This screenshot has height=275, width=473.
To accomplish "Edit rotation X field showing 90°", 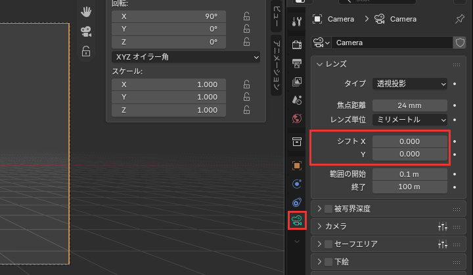I will point(169,16).
